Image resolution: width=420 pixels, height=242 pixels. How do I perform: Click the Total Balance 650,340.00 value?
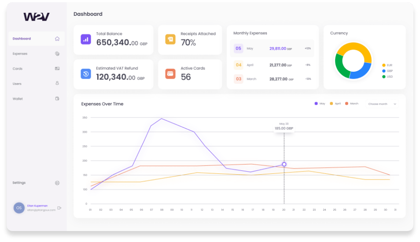click(122, 43)
